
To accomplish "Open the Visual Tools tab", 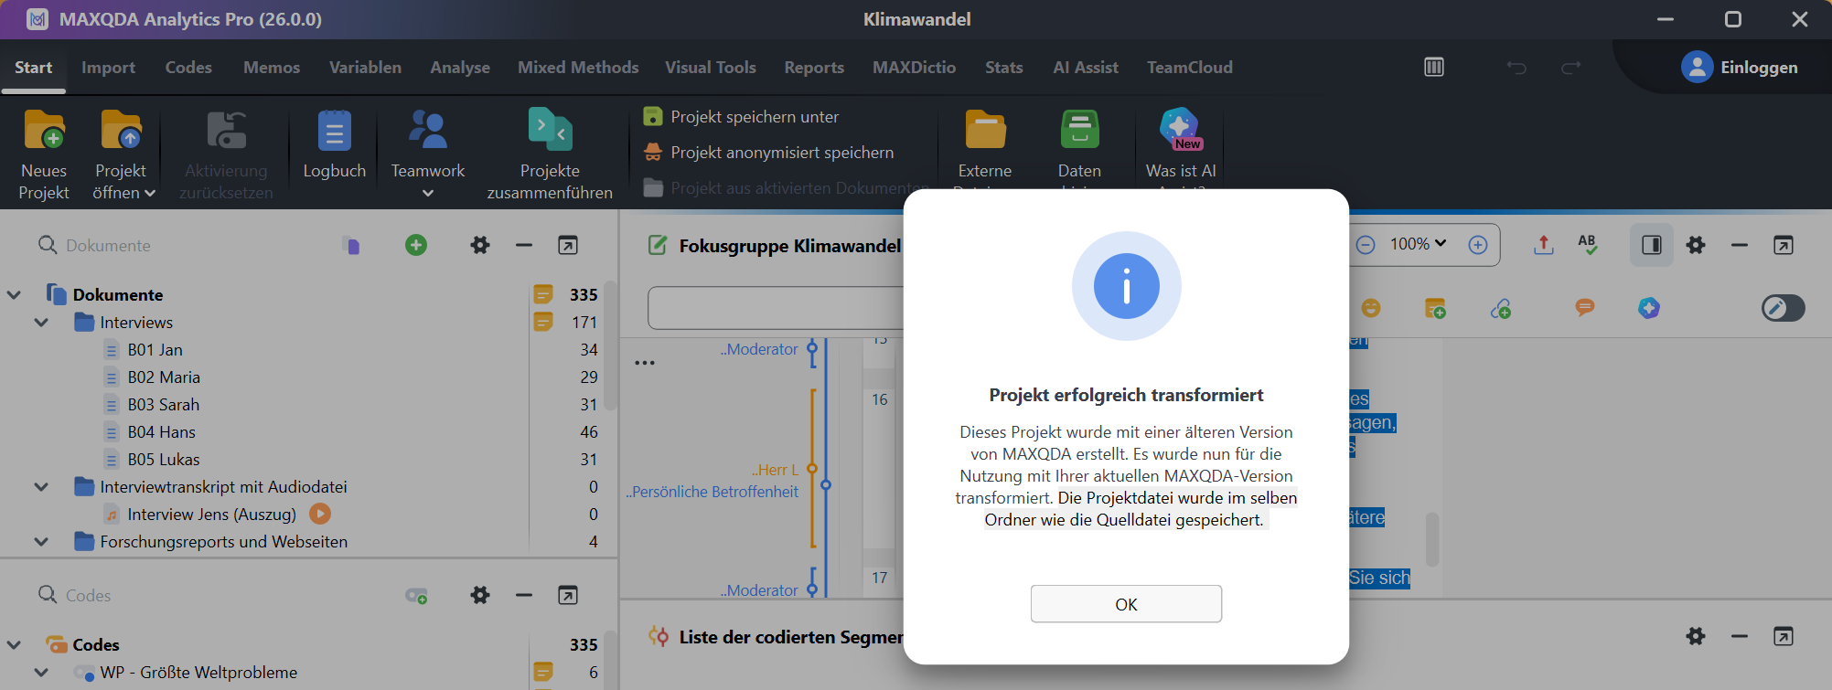I will [710, 68].
